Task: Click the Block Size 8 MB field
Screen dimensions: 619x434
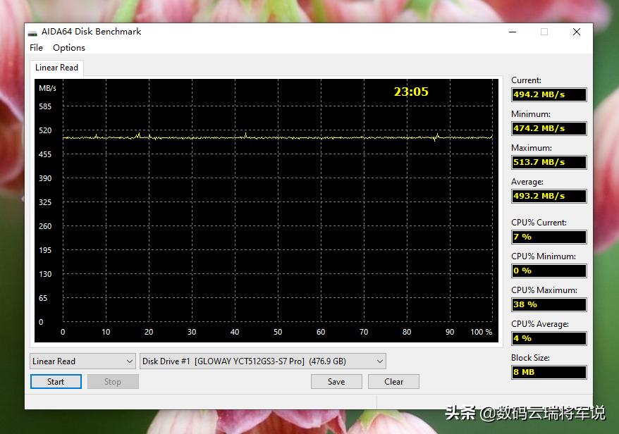Action: 548,372
